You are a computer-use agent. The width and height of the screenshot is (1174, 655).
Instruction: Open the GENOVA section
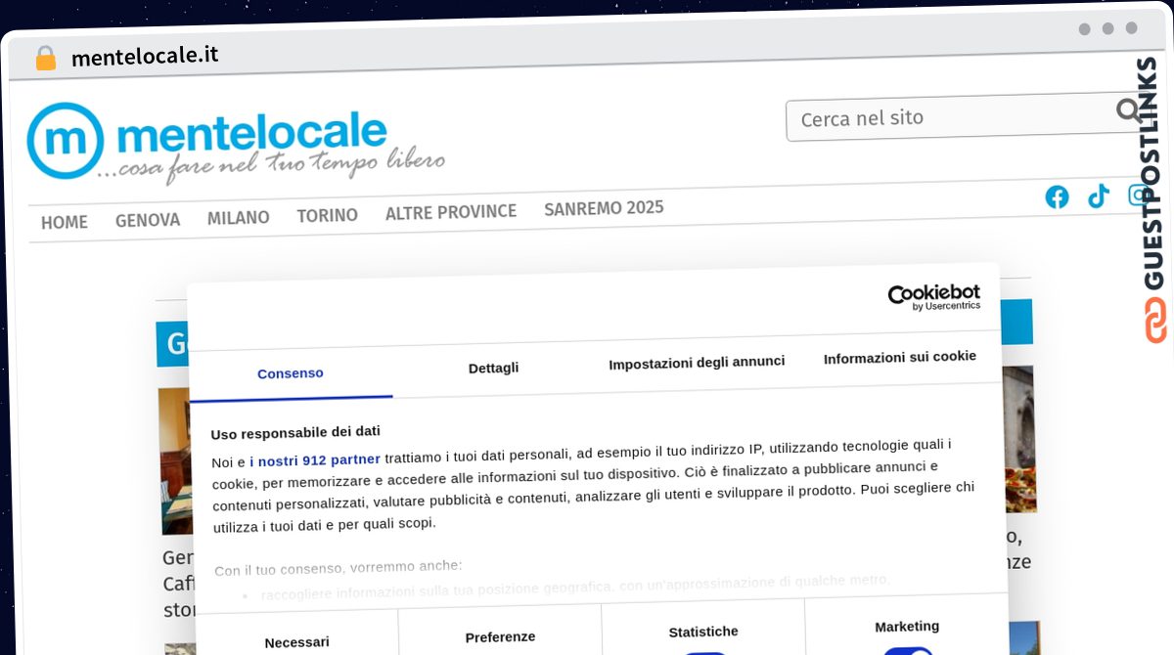[x=148, y=220]
